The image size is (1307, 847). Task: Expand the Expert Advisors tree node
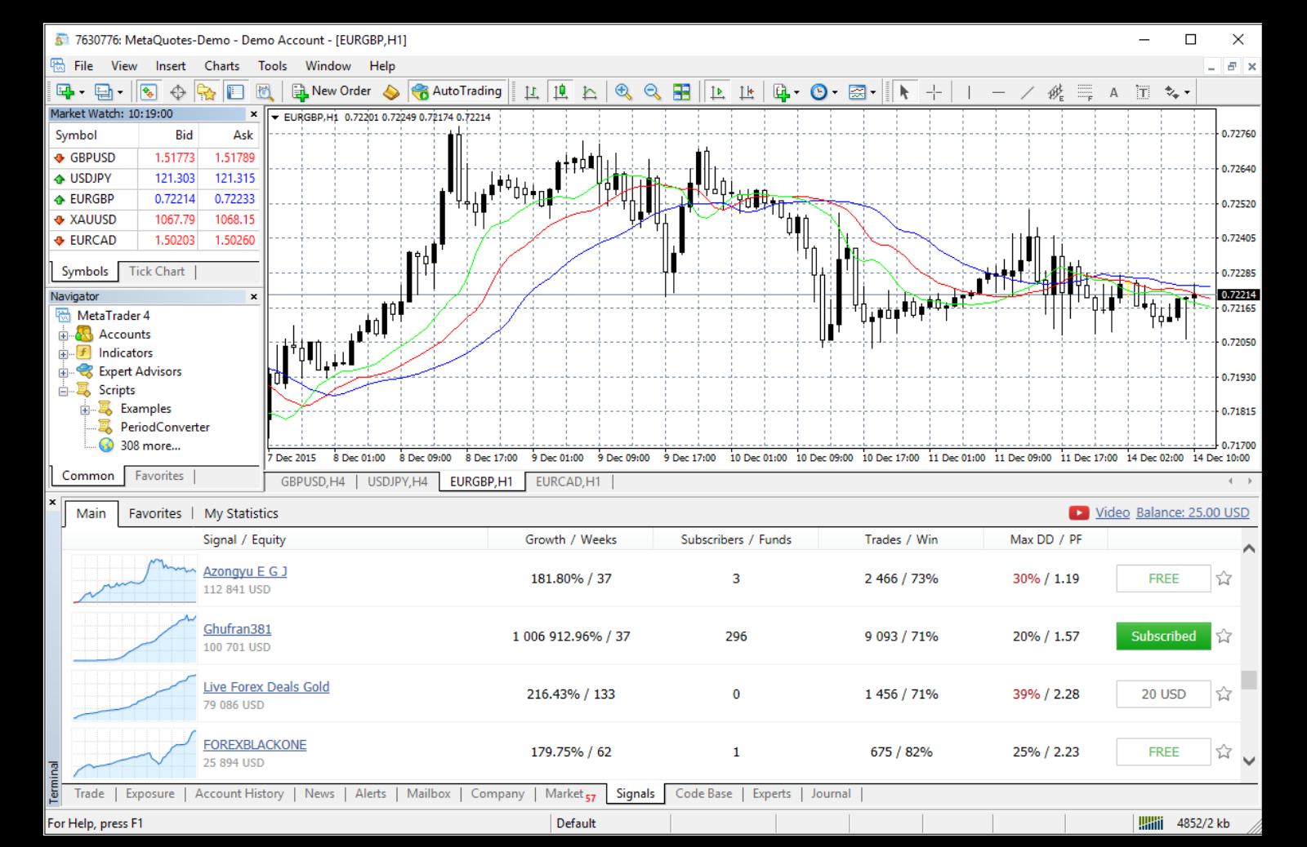pyautogui.click(x=63, y=373)
